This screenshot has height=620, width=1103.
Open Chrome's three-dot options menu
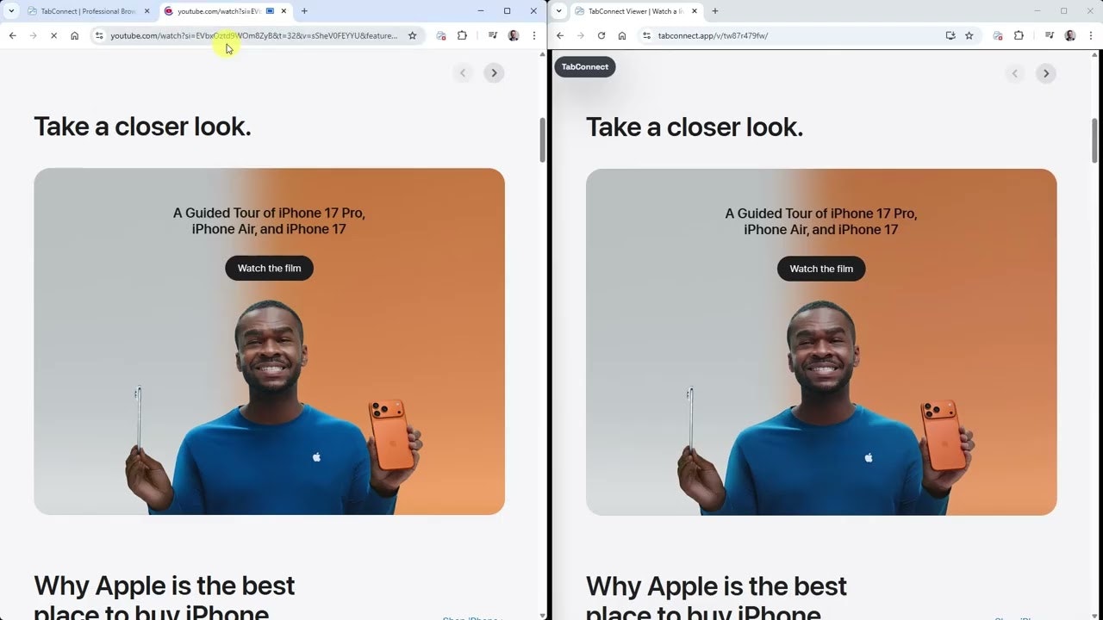(x=535, y=35)
